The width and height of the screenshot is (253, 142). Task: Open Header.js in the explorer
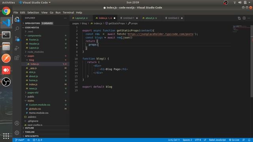pos(45,44)
